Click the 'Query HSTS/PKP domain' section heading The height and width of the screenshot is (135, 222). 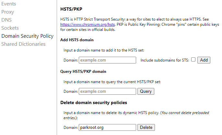tap(83, 71)
